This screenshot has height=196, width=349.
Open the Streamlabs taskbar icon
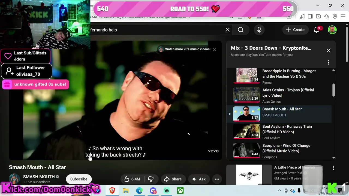click(167, 191)
